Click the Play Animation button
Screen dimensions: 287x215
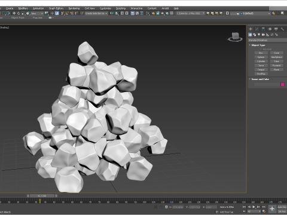click(x=254, y=207)
